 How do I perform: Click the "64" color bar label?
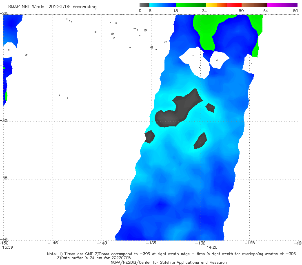(x=266, y=11)
